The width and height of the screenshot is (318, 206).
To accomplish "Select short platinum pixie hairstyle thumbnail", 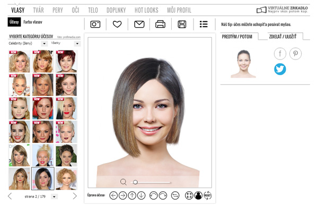I will 66,132.
